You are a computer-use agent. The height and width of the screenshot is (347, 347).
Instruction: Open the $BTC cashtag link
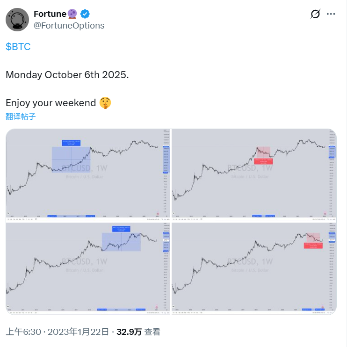point(18,47)
